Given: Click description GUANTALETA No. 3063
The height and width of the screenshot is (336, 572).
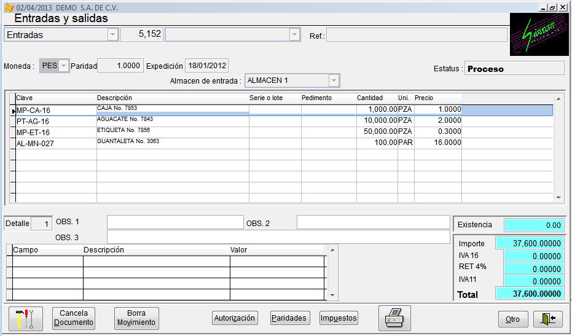Looking at the screenshot, I should tap(128, 141).
